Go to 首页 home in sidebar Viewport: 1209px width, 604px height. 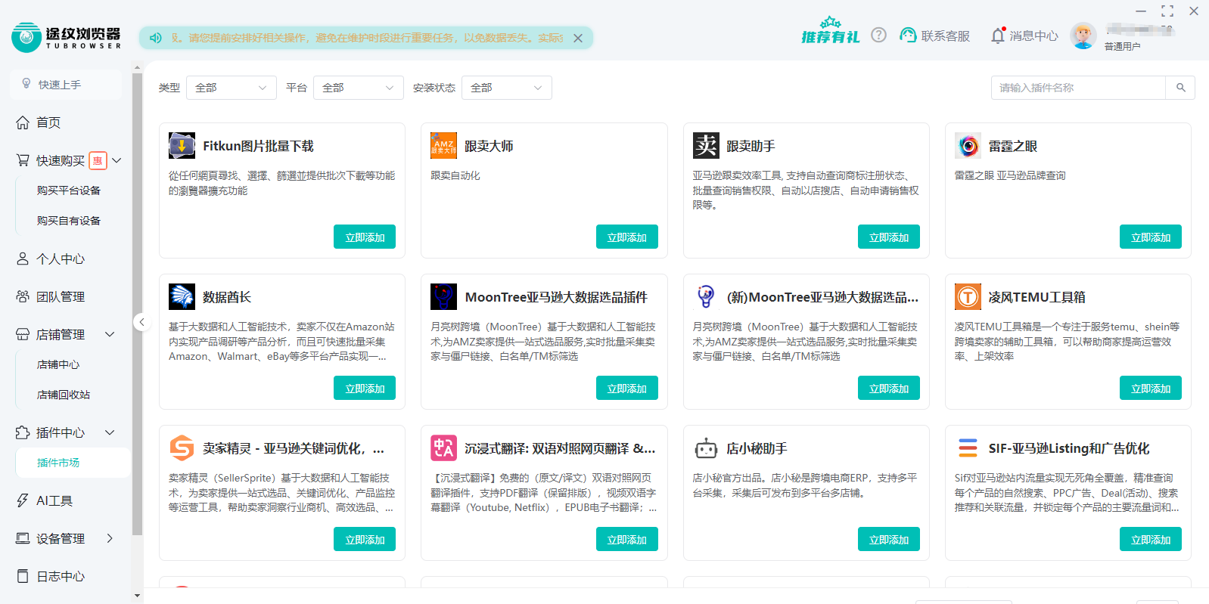pyautogui.click(x=48, y=122)
